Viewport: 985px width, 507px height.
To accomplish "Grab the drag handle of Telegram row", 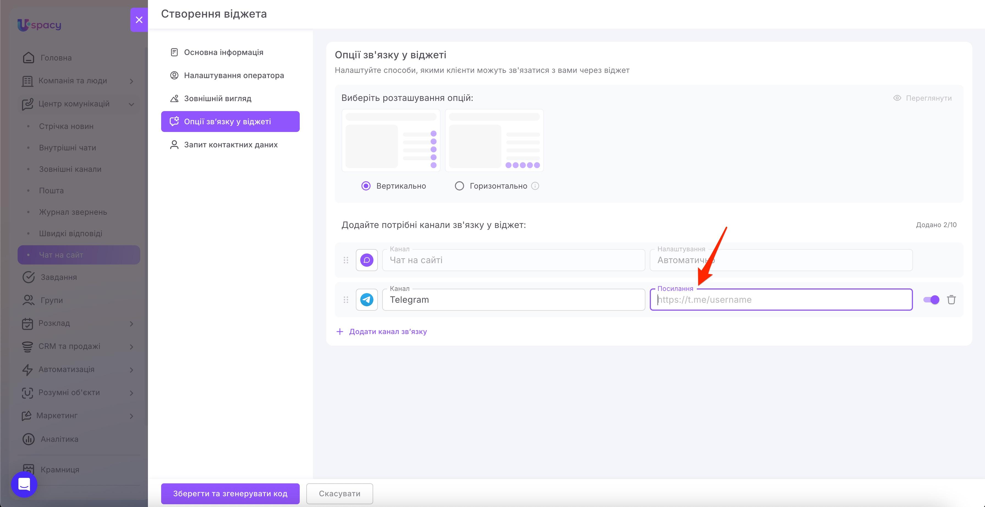I will tap(346, 300).
